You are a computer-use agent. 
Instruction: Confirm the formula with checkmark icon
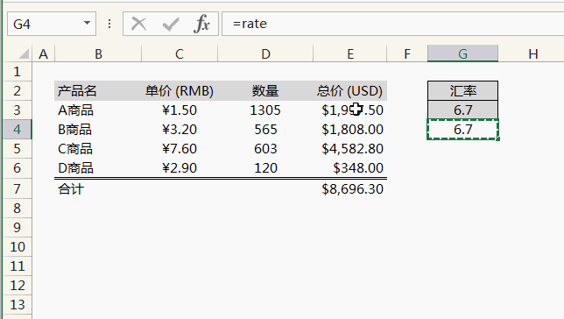(171, 25)
